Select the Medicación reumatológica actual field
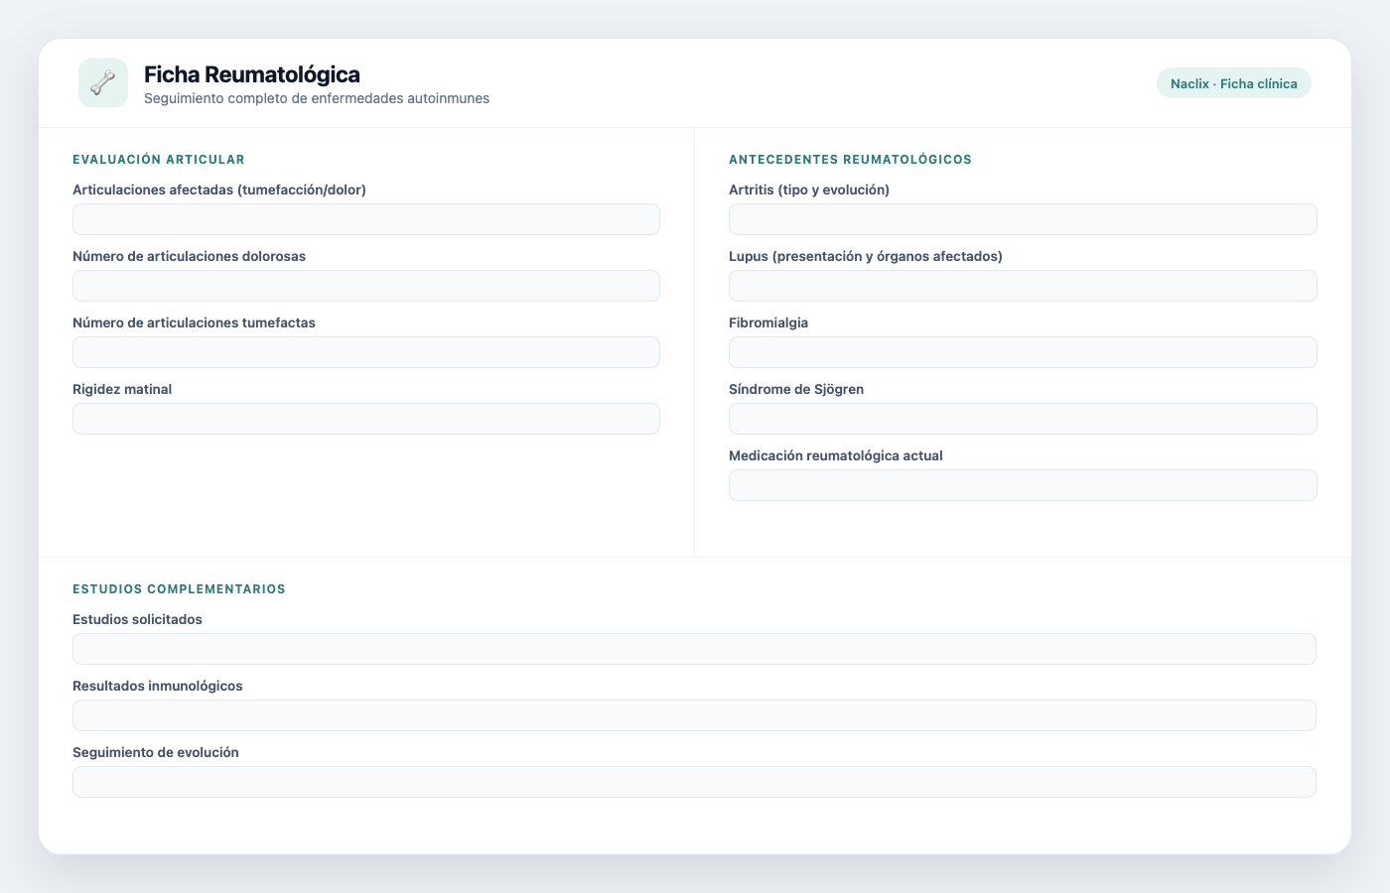Viewport: 1390px width, 893px height. (1023, 485)
